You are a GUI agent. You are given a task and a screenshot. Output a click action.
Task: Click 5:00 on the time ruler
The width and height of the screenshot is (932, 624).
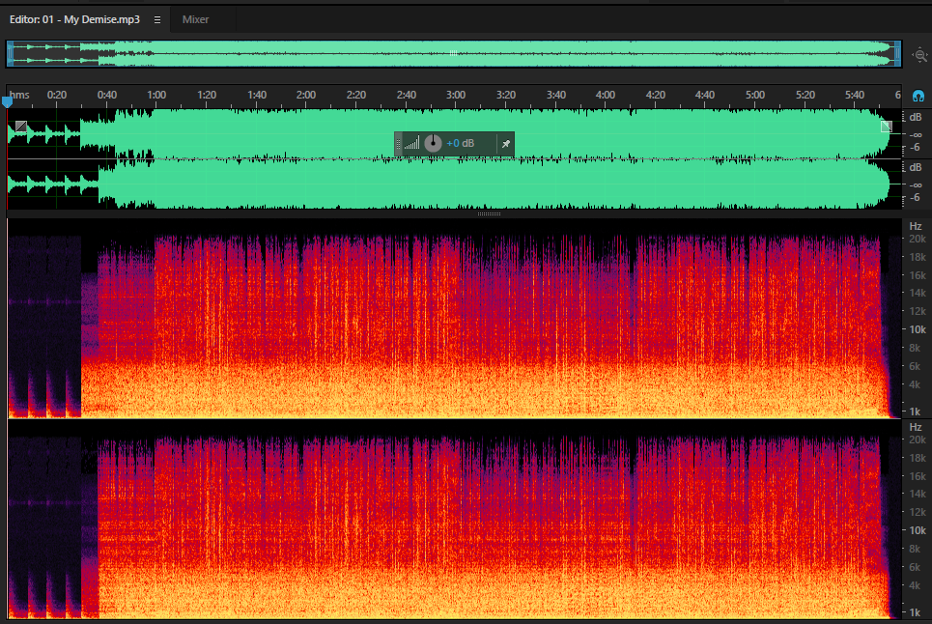click(755, 95)
